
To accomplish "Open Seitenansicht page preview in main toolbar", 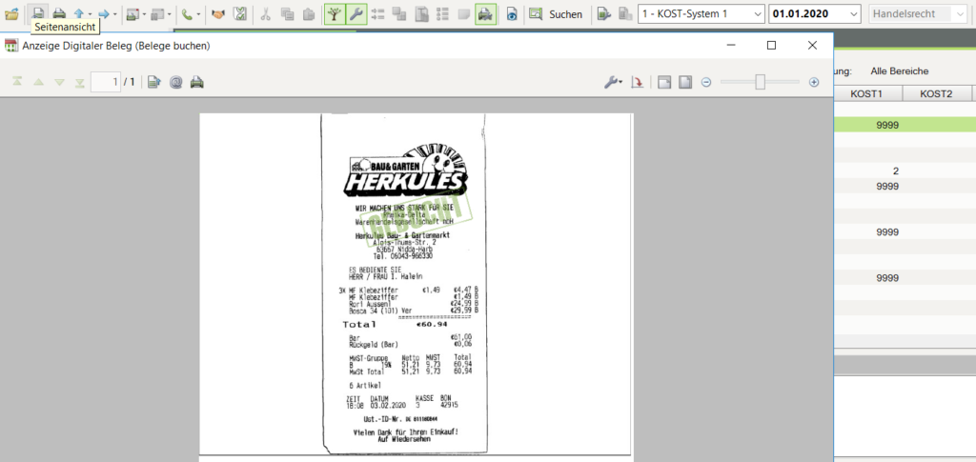I will click(38, 13).
